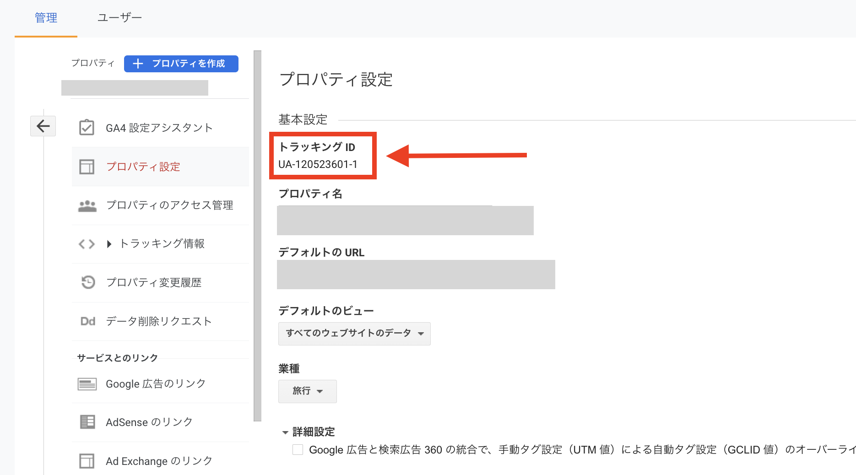The image size is (856, 475).
Task: Switch to the ユーザー tab
Action: [x=119, y=18]
